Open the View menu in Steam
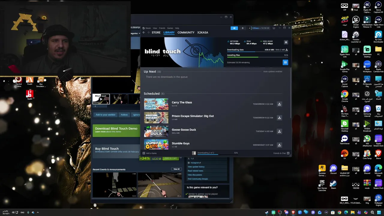 tap(155, 28)
